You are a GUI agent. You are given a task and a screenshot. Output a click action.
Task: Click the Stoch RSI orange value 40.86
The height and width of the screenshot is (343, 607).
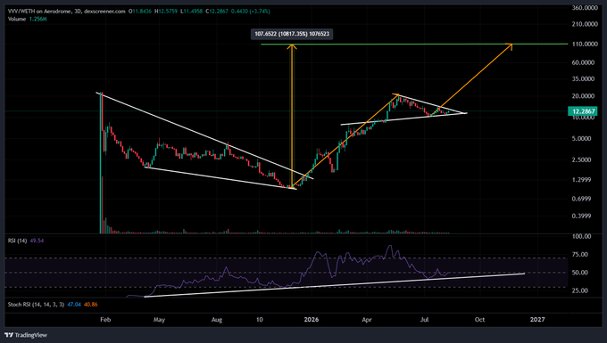pyautogui.click(x=90, y=305)
